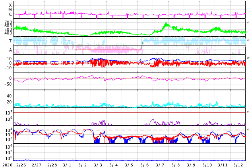
Task: Select the 2/26 date tick label
Action: pyautogui.click(x=21, y=165)
